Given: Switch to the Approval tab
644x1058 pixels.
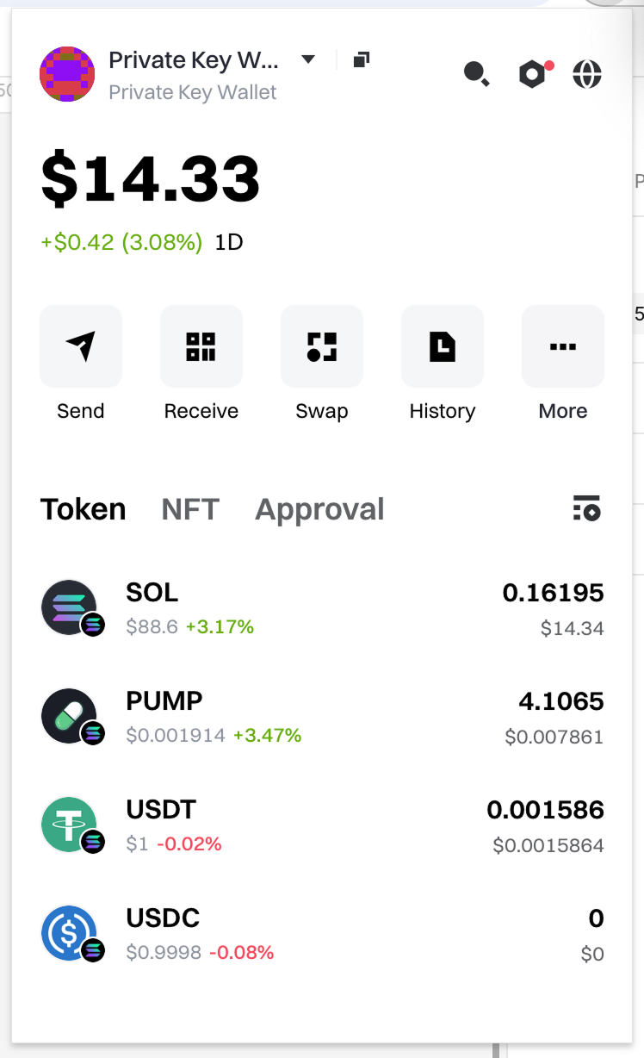Looking at the screenshot, I should click(319, 509).
